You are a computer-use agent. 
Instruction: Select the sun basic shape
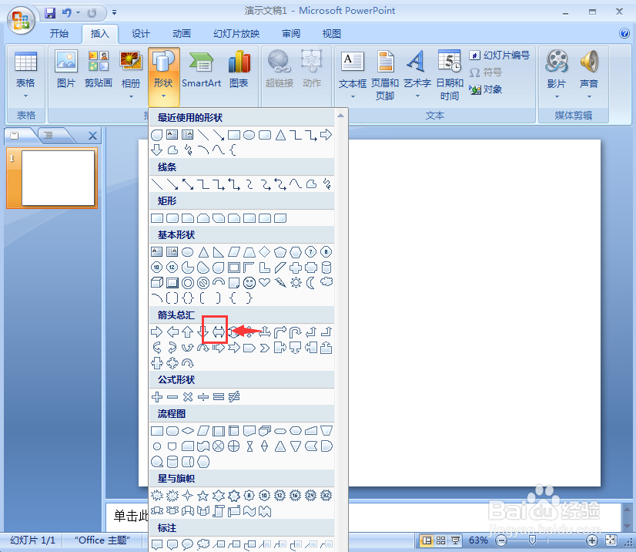tap(296, 282)
